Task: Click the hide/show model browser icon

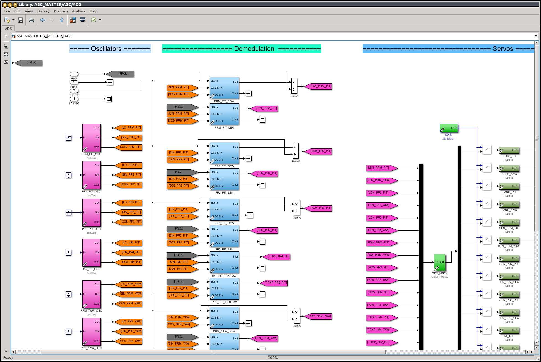Action: pyautogui.click(x=6, y=36)
